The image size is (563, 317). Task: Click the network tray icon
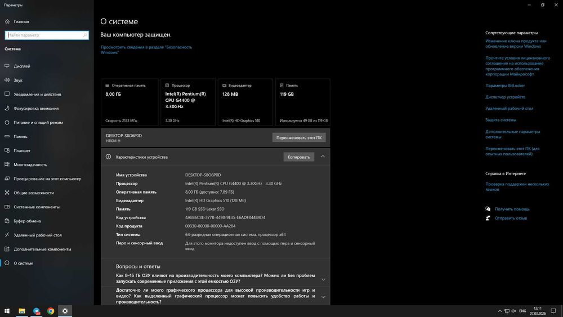tap(507, 311)
